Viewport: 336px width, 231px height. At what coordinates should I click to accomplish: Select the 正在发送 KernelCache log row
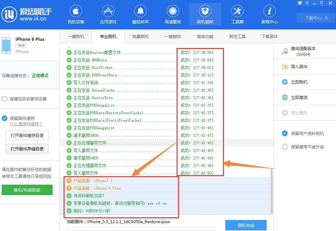[167, 90]
